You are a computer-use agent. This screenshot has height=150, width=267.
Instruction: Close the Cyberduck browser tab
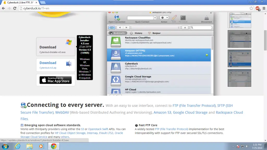click(36, 3)
